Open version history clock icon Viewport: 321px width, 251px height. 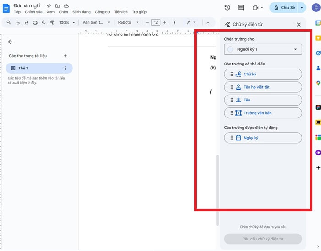coord(227,8)
